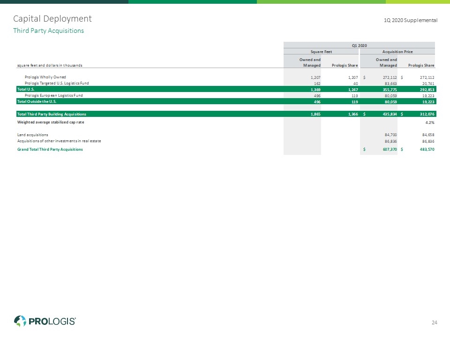The height and width of the screenshot is (338, 450).
Task: Click the 1,366 Prologis share square feet
Action: pyautogui.click(x=353, y=114)
